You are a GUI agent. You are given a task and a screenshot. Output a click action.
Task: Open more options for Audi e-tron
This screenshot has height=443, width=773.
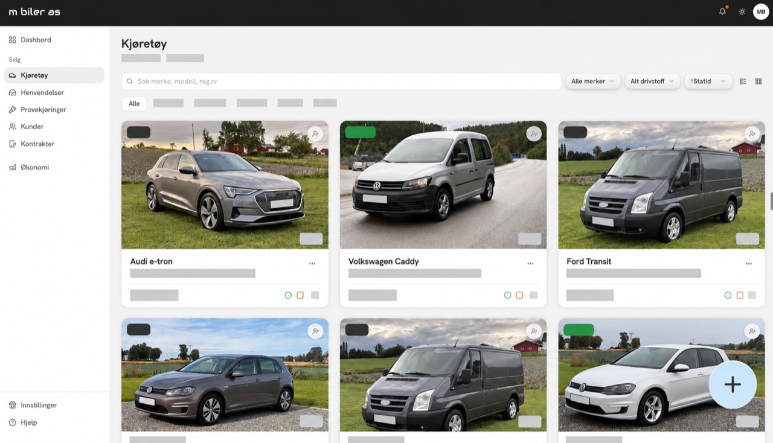point(312,263)
